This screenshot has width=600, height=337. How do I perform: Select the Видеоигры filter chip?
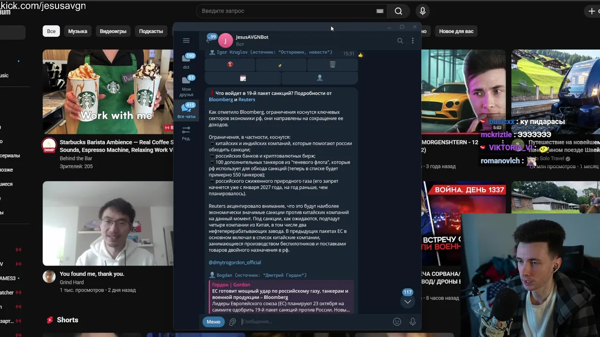113,31
